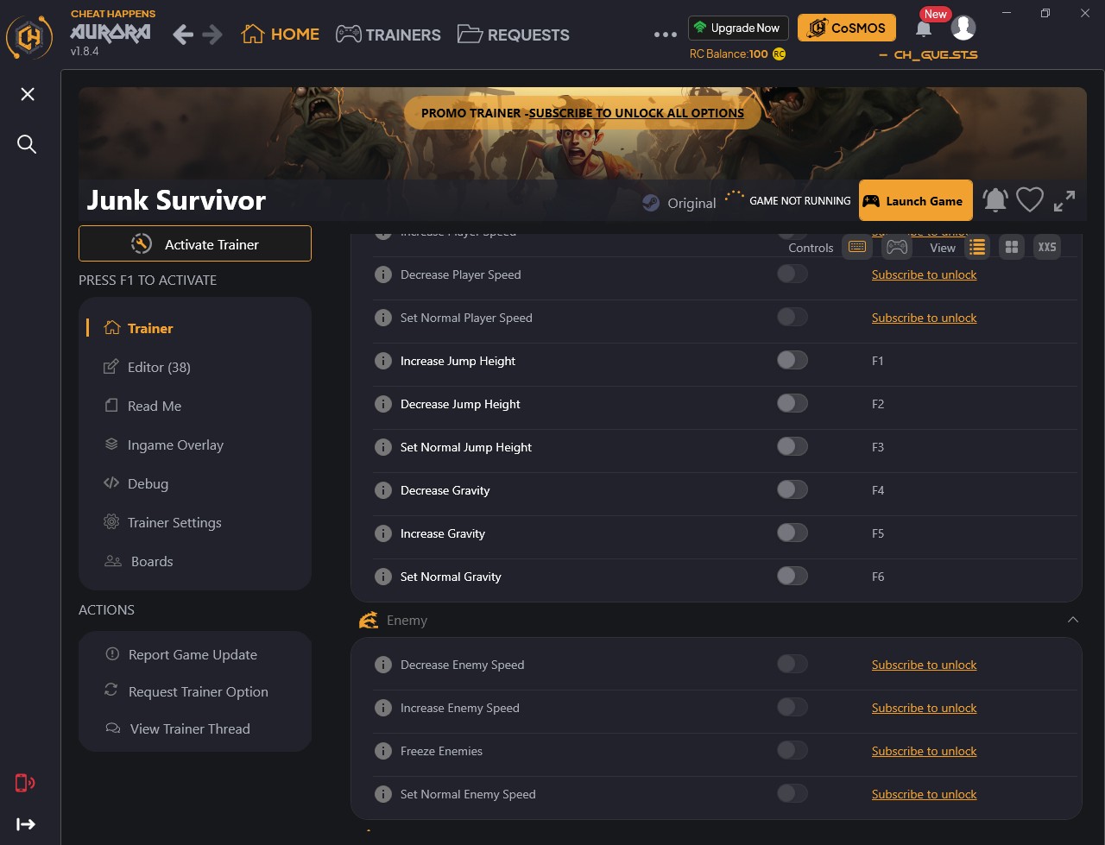
Task: Click Subscribe to unlock for Freeze Enemies
Action: [x=924, y=751]
